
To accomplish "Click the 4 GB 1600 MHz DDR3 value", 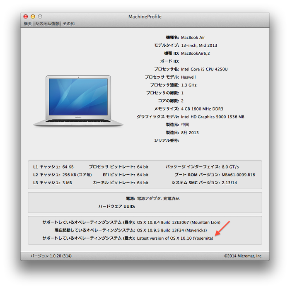I will [202, 109].
